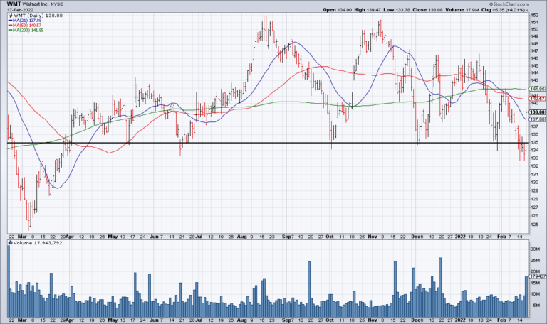547x324 pixels.
Task: Click the final volume bar at right edge
Action: pos(526,296)
